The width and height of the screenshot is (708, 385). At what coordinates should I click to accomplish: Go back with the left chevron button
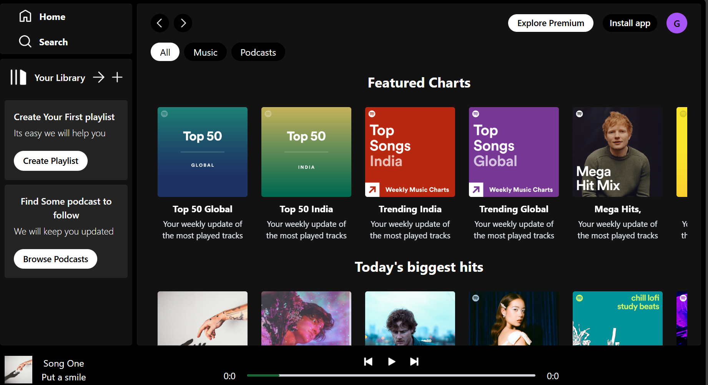coord(160,23)
